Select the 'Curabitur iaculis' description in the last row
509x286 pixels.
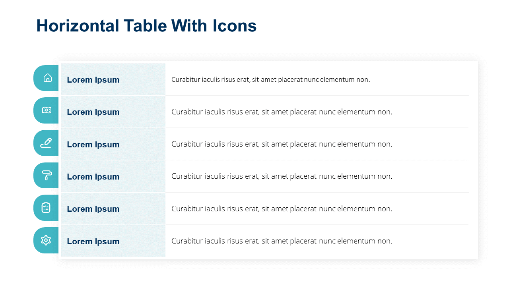pyautogui.click(x=282, y=241)
